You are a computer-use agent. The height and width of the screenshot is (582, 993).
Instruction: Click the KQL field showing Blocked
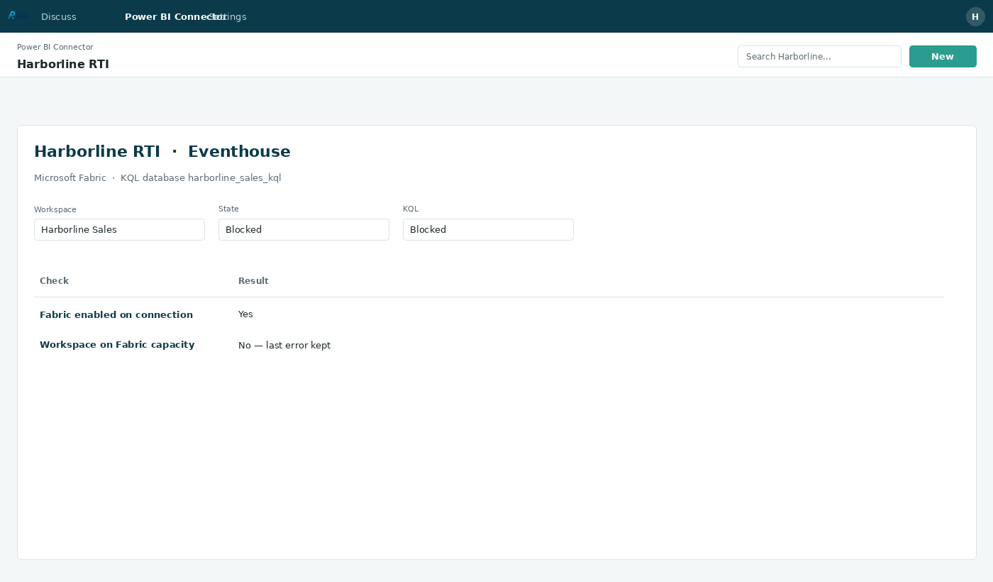coord(488,229)
